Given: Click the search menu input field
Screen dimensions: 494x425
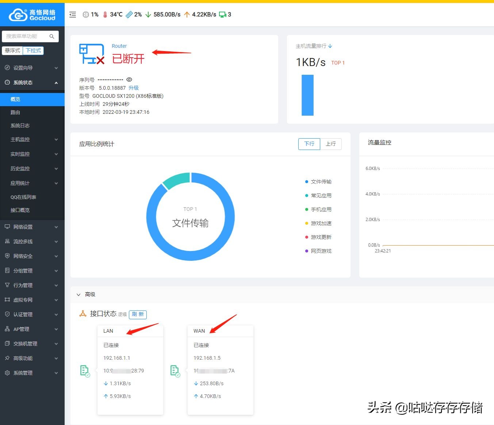Looking at the screenshot, I should 27,36.
